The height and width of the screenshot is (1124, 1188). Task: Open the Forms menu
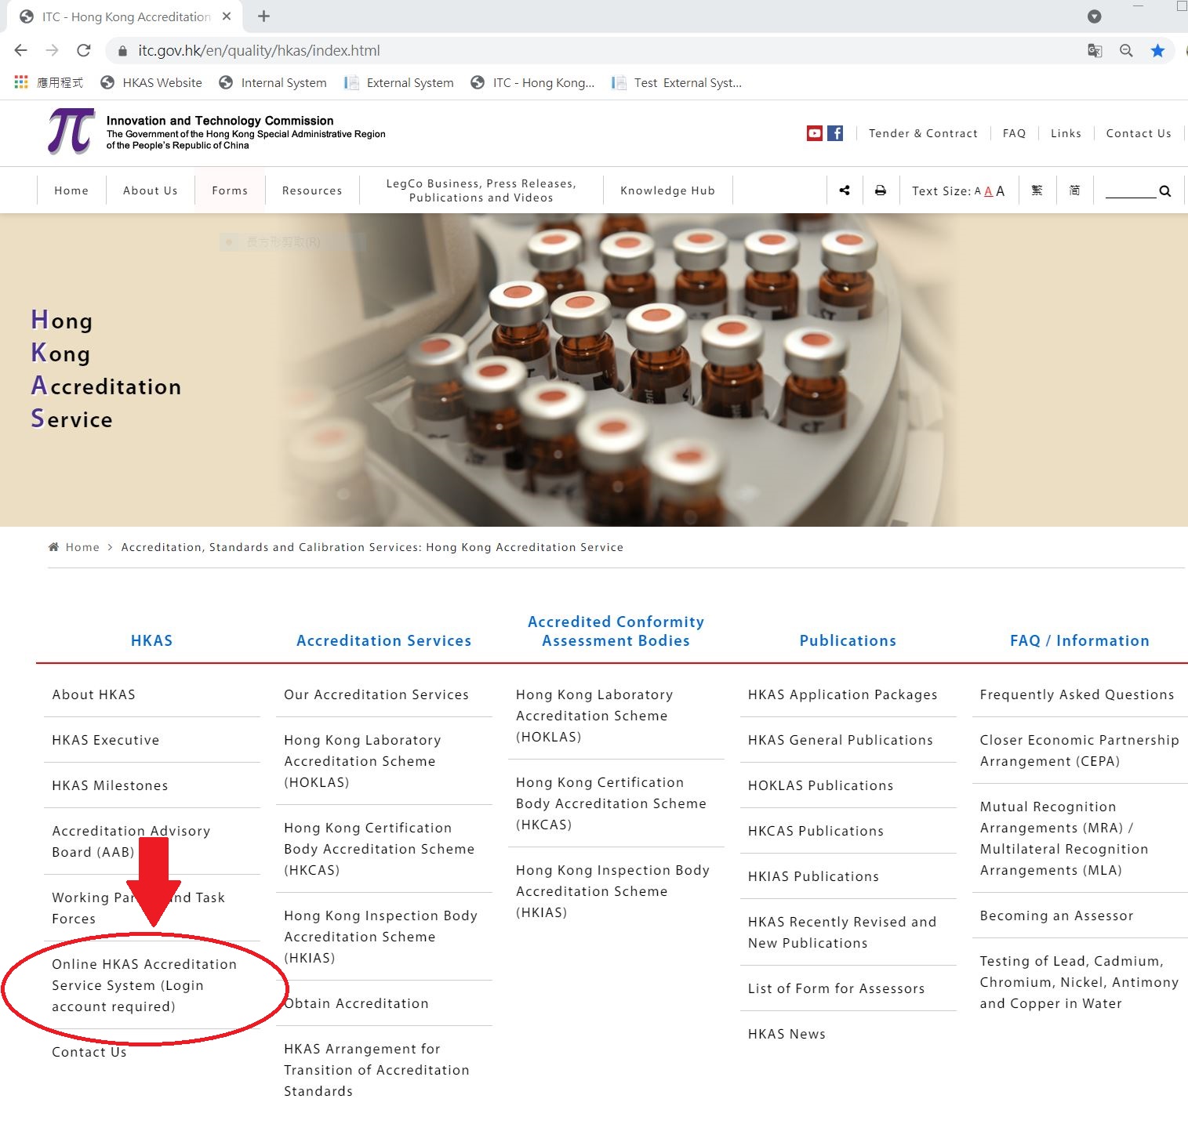click(x=230, y=190)
